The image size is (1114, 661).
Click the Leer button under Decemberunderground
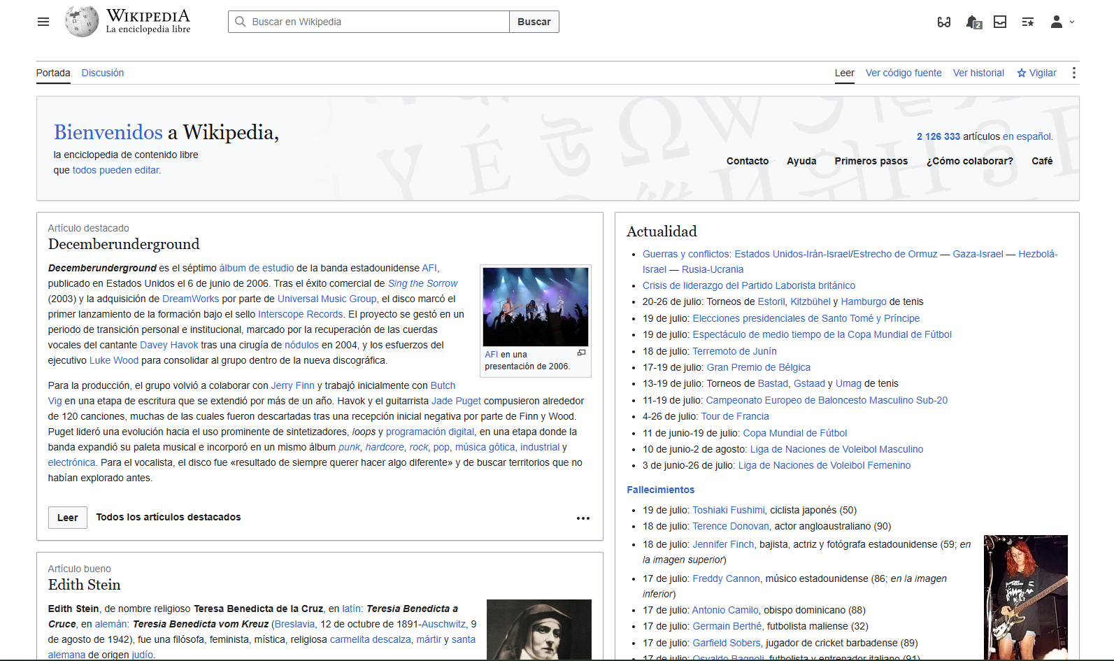click(68, 518)
